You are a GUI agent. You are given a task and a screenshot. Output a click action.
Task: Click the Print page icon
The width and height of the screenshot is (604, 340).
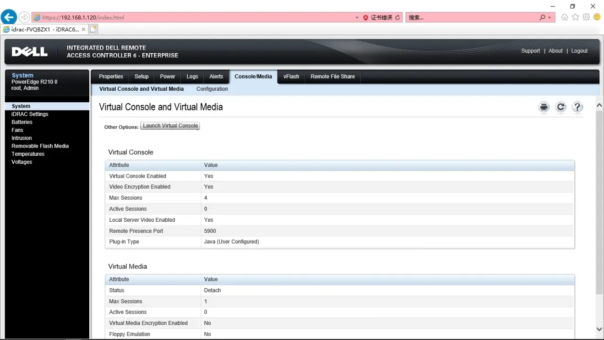[544, 107]
